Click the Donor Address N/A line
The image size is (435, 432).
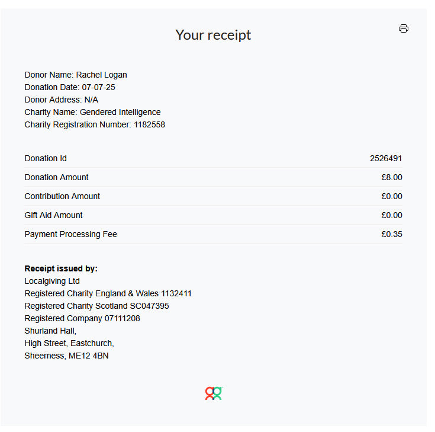(62, 100)
